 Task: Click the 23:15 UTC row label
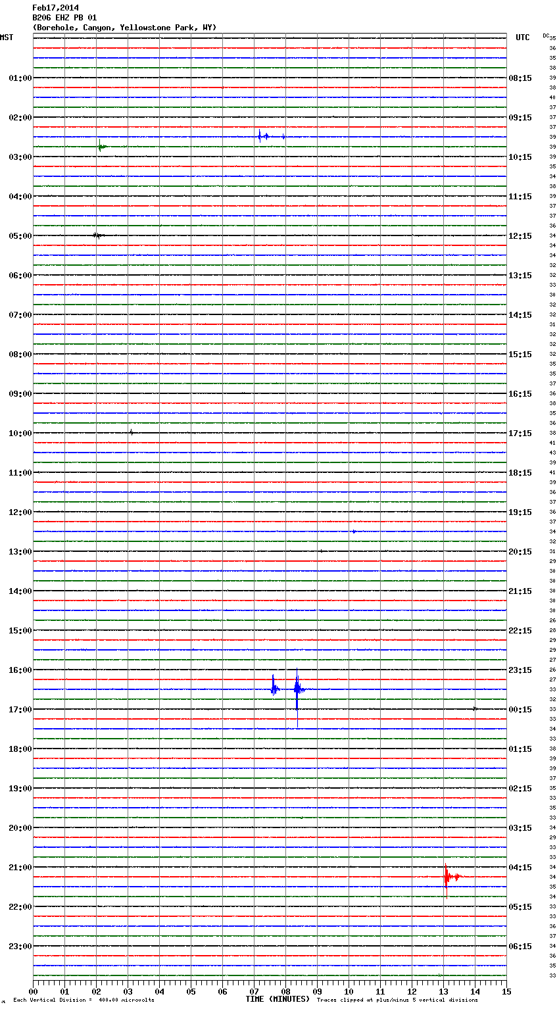(x=520, y=670)
